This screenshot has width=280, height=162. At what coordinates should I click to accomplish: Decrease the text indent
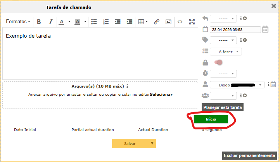[x=118, y=22]
